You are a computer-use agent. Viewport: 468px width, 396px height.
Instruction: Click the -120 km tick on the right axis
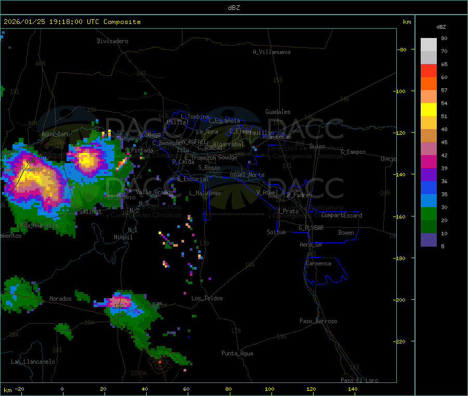click(400, 133)
